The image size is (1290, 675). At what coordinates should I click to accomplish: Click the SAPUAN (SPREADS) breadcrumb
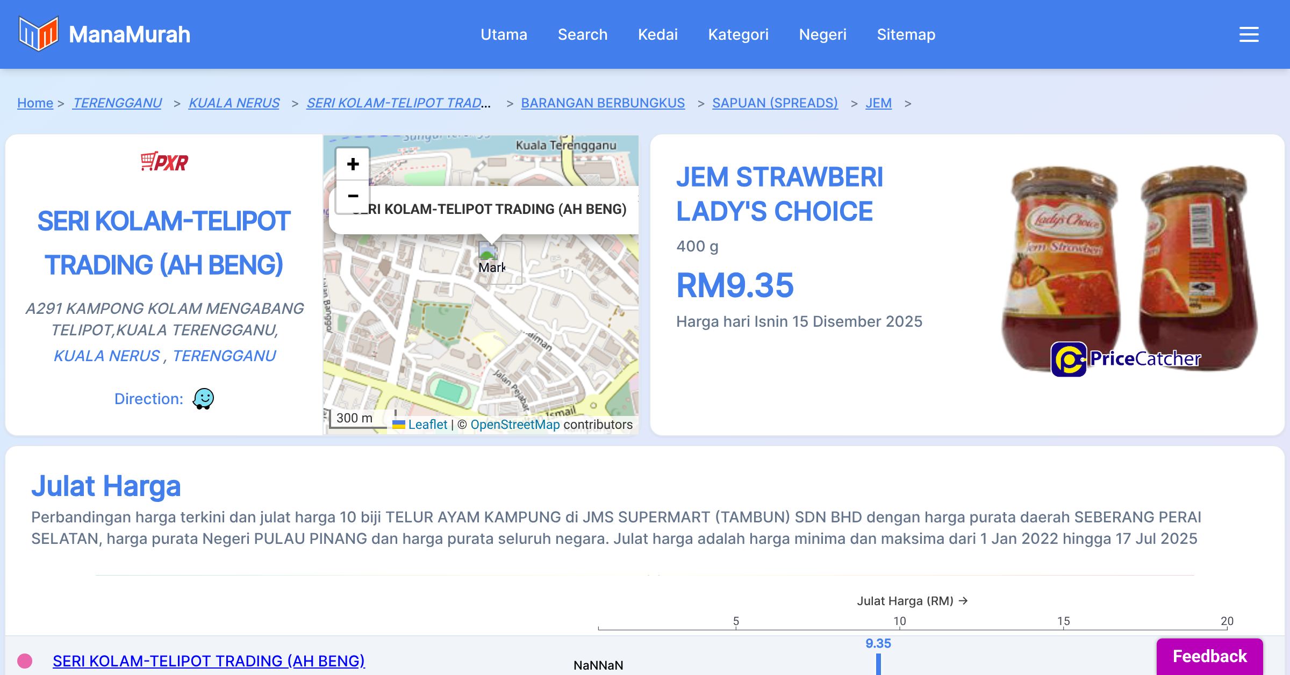click(775, 103)
